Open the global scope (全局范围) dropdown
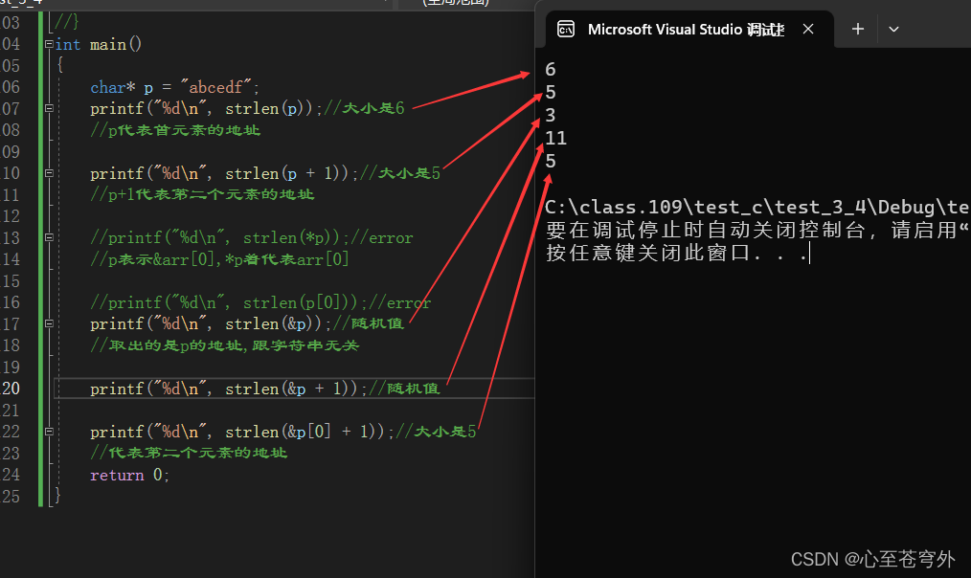 [x=458, y=3]
